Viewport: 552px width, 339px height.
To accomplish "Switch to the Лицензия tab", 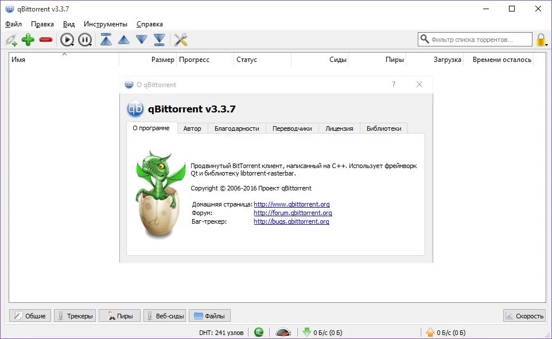I will pyautogui.click(x=339, y=128).
